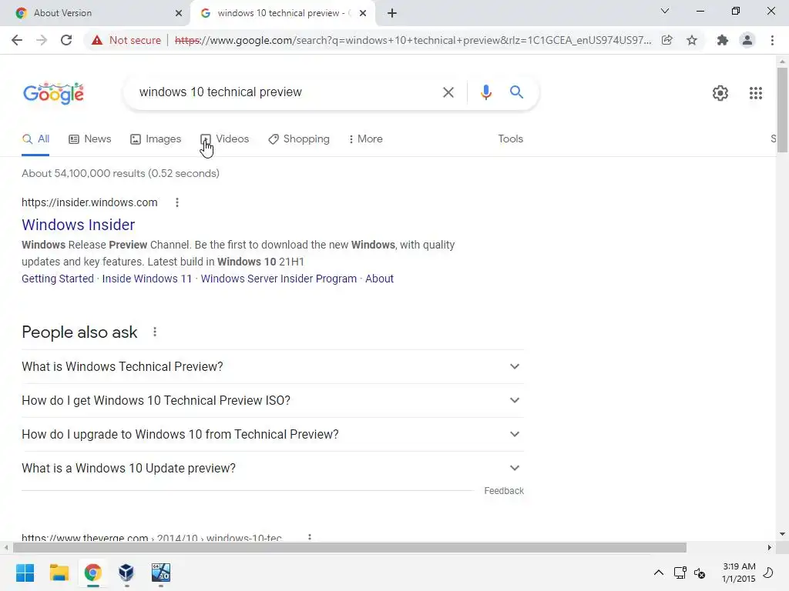The image size is (789, 591).
Task: Click the scroll down arrow
Action: (x=782, y=534)
